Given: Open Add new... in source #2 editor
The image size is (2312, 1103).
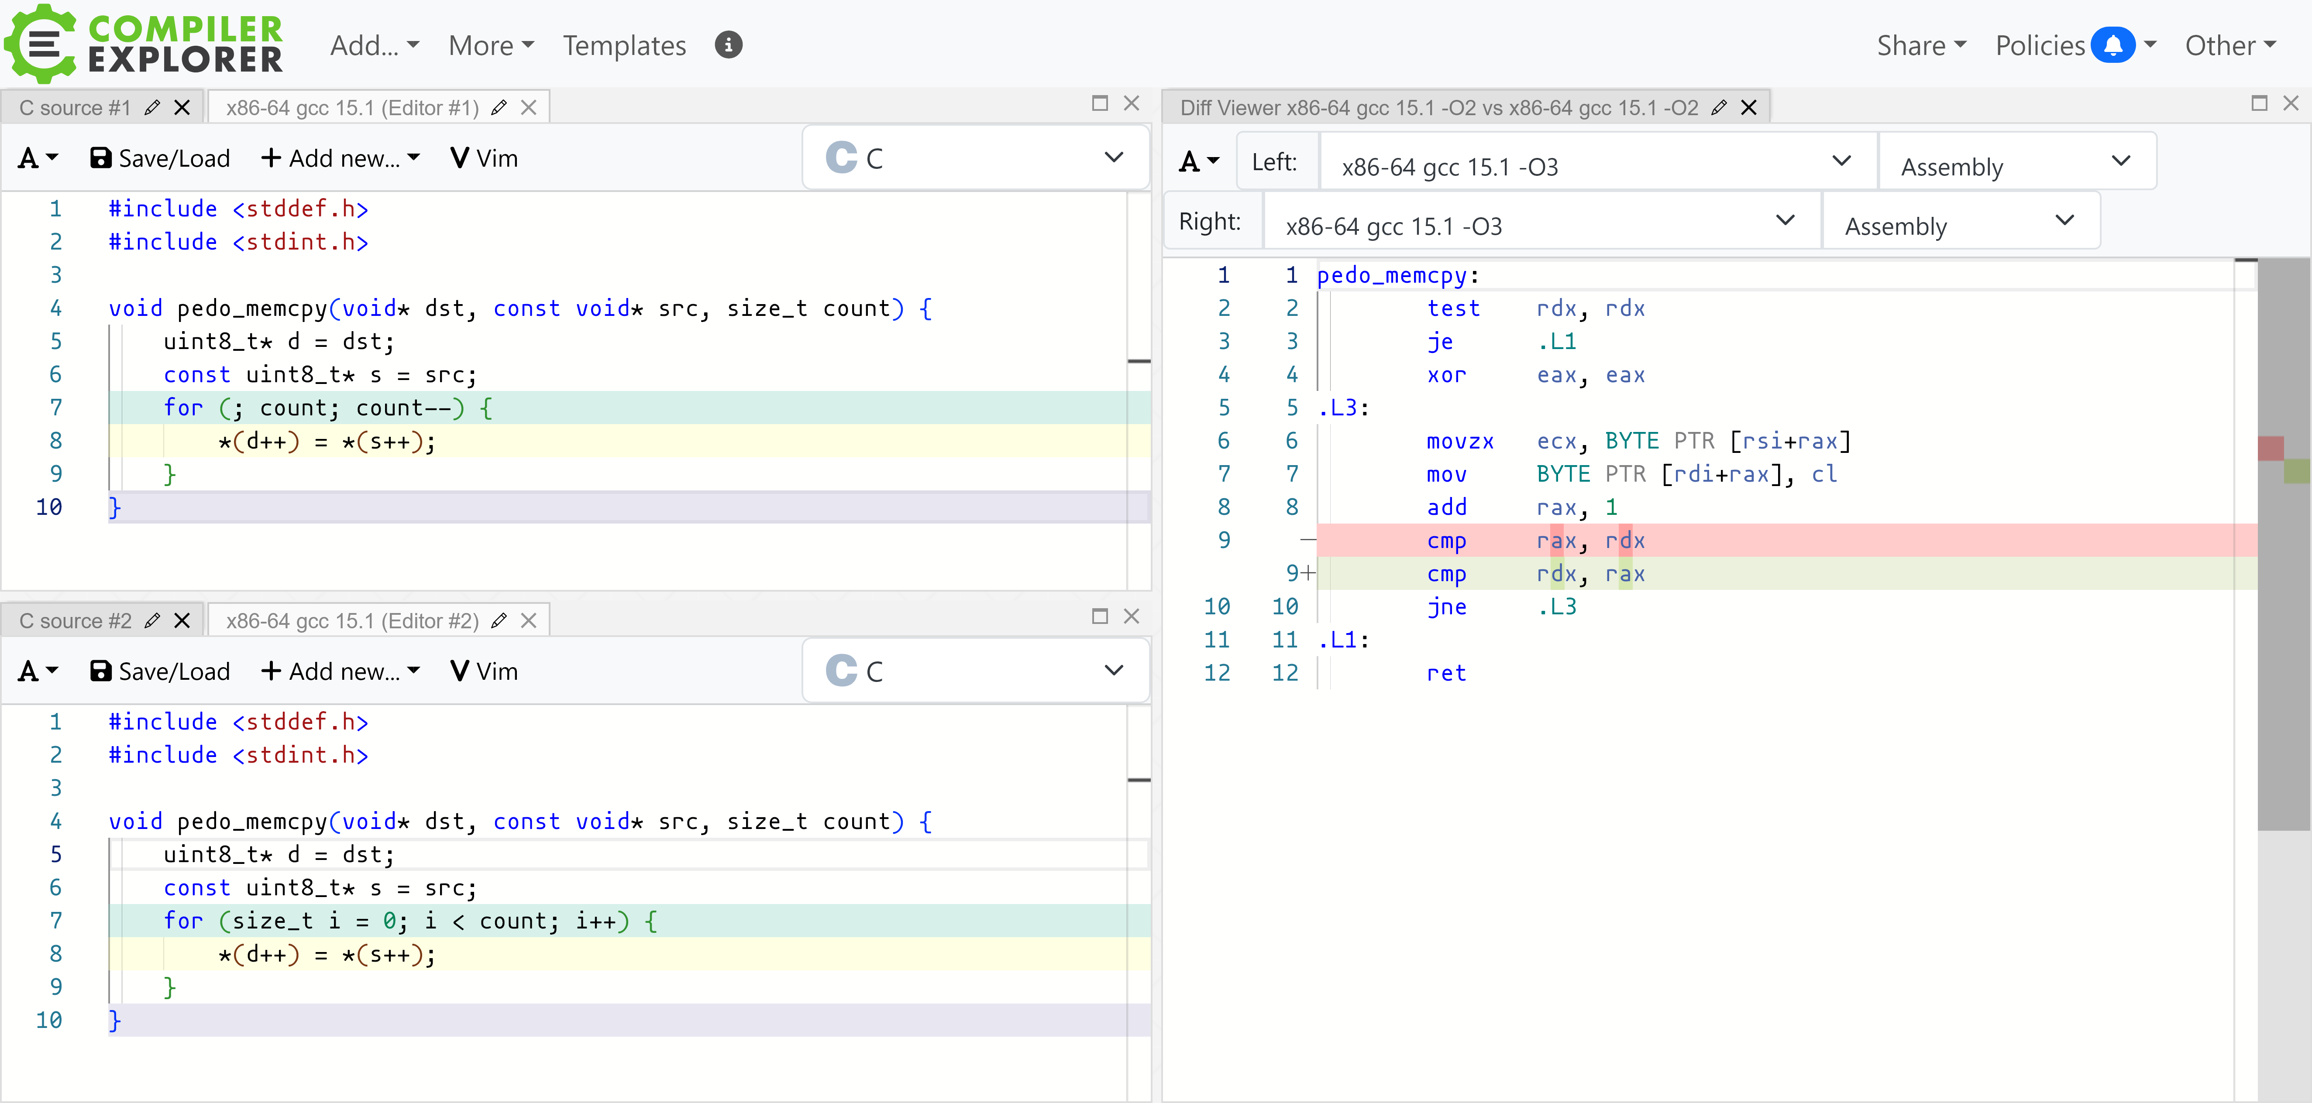Looking at the screenshot, I should click(x=340, y=671).
